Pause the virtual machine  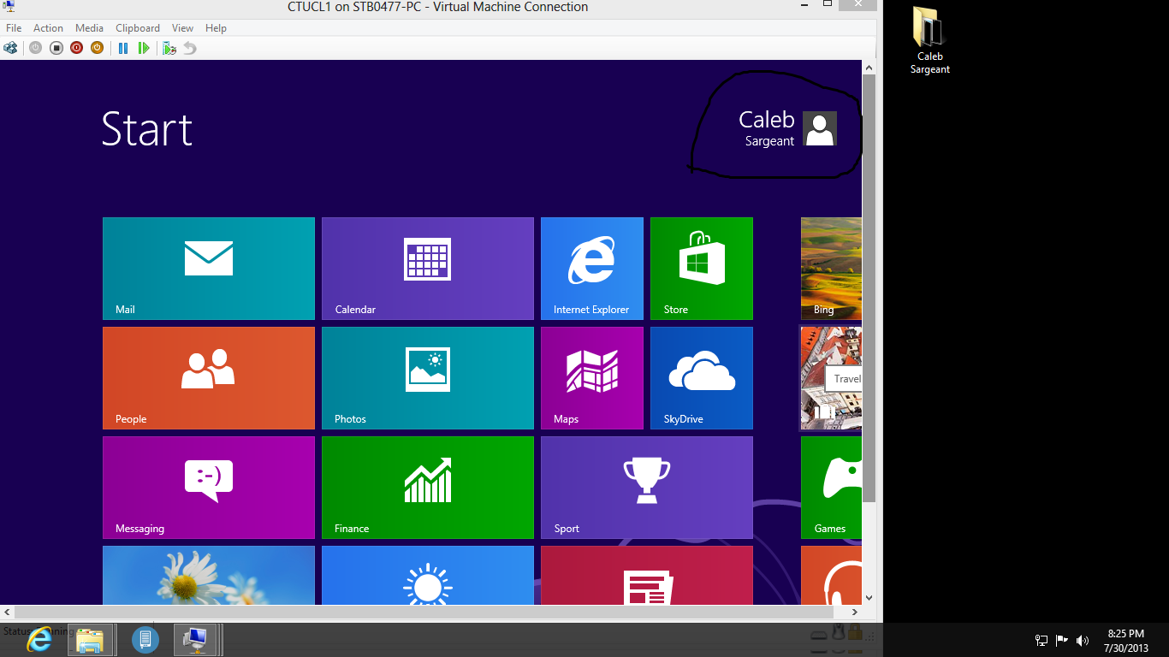click(123, 48)
